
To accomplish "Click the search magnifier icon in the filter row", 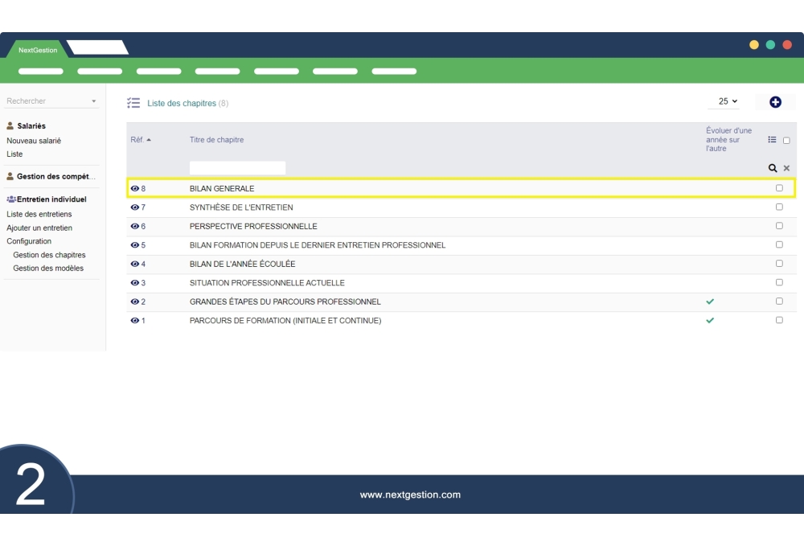I will pos(773,168).
